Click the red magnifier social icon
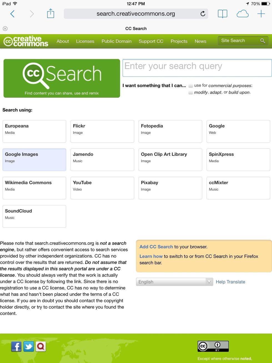 point(41,346)
